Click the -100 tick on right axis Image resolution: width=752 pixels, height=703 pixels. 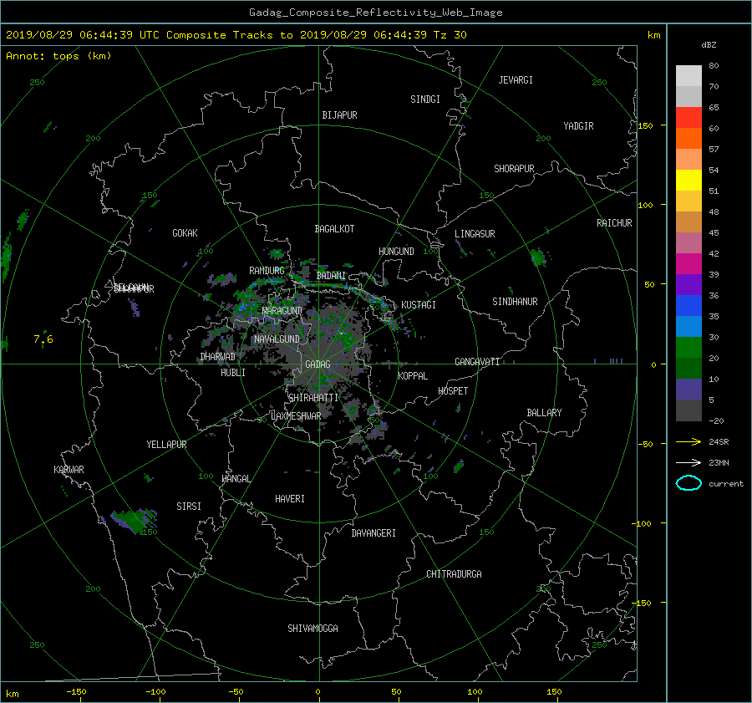point(643,523)
